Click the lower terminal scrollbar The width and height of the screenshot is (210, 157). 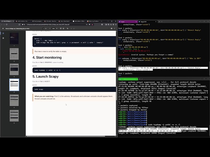click(209, 131)
